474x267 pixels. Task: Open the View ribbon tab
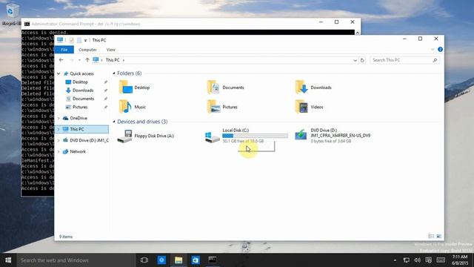point(110,50)
